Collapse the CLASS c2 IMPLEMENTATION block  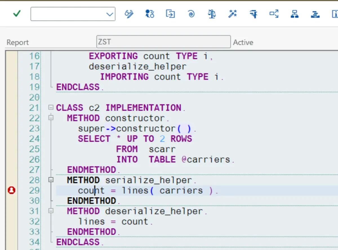pos(51,107)
